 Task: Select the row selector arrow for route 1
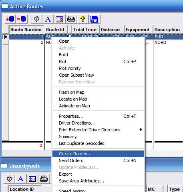pos(6,37)
